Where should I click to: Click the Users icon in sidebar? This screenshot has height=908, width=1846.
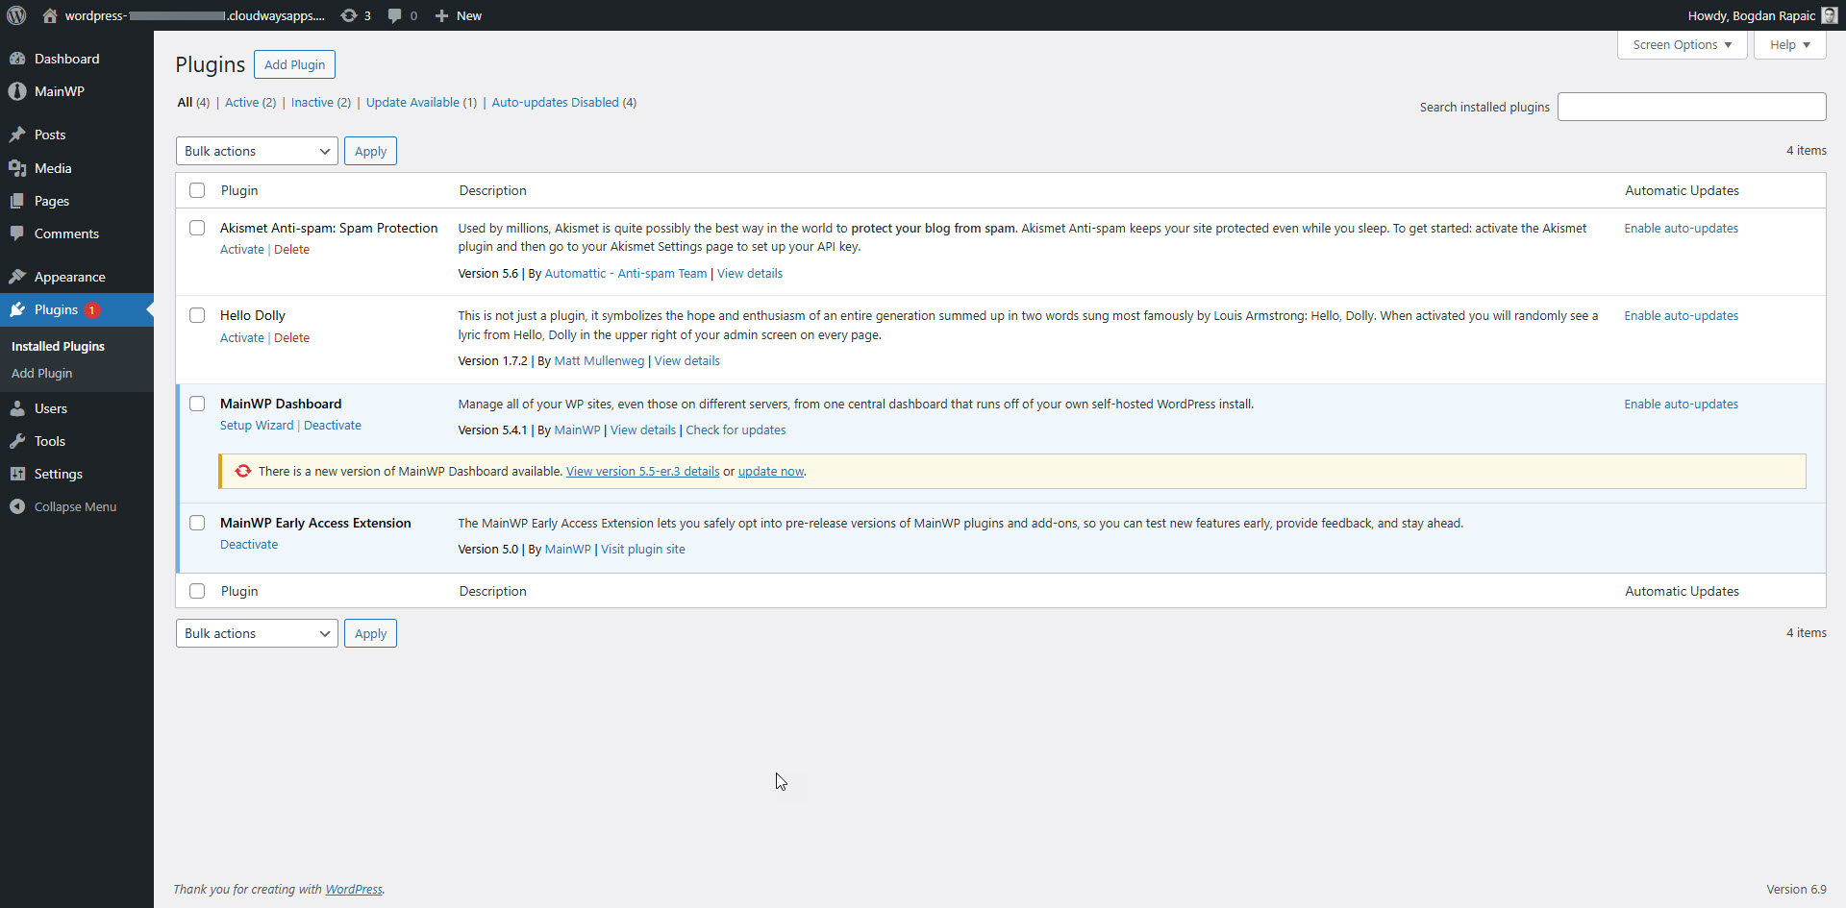[x=17, y=408]
